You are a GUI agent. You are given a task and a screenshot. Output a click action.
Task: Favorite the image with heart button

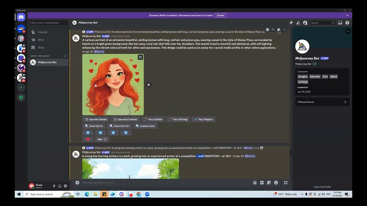point(88,139)
